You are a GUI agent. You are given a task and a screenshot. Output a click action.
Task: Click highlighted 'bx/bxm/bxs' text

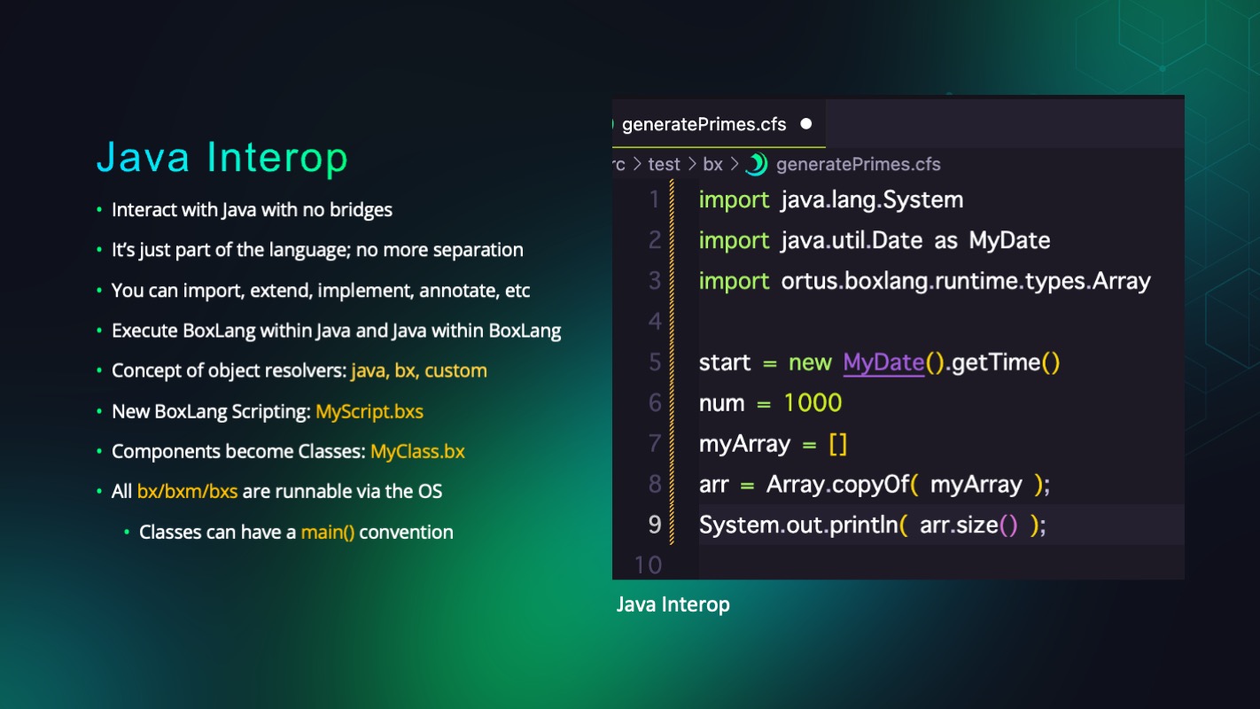[187, 491]
